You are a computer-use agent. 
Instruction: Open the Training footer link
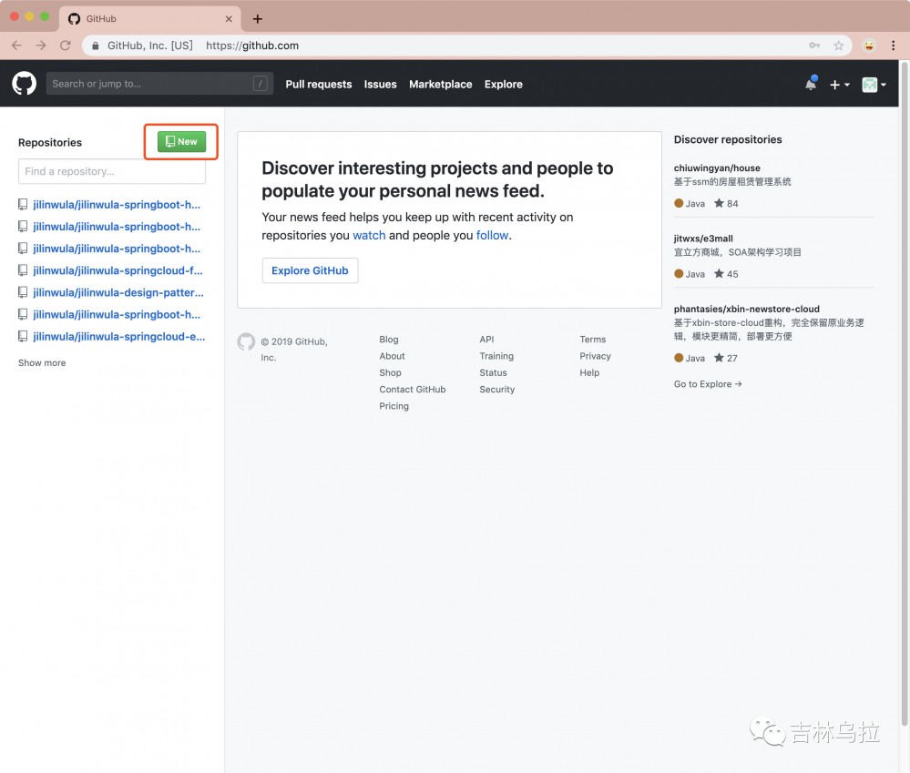496,356
